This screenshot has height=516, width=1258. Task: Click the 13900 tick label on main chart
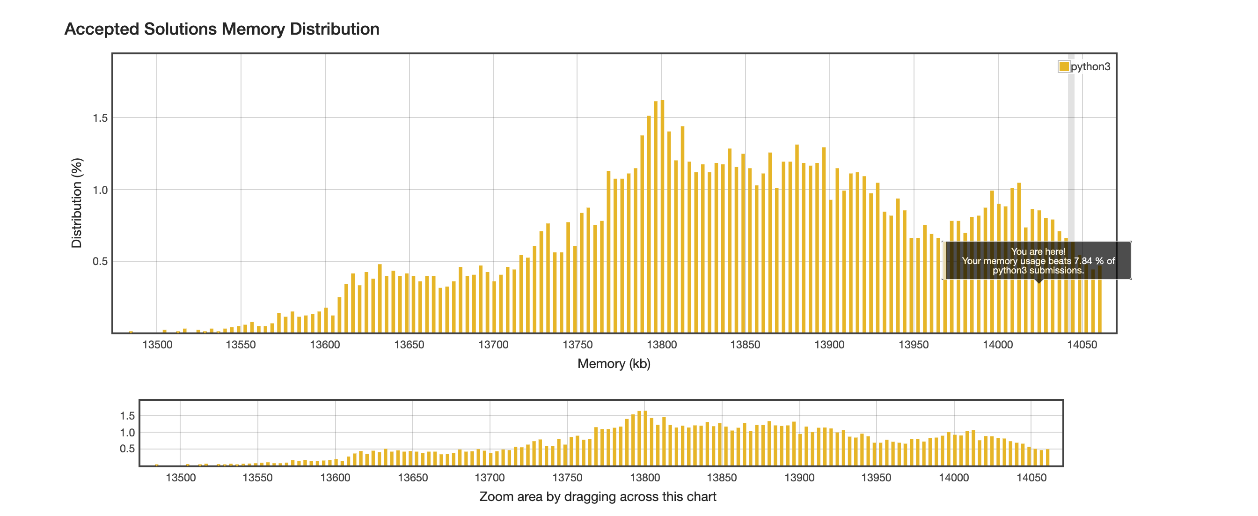click(829, 345)
